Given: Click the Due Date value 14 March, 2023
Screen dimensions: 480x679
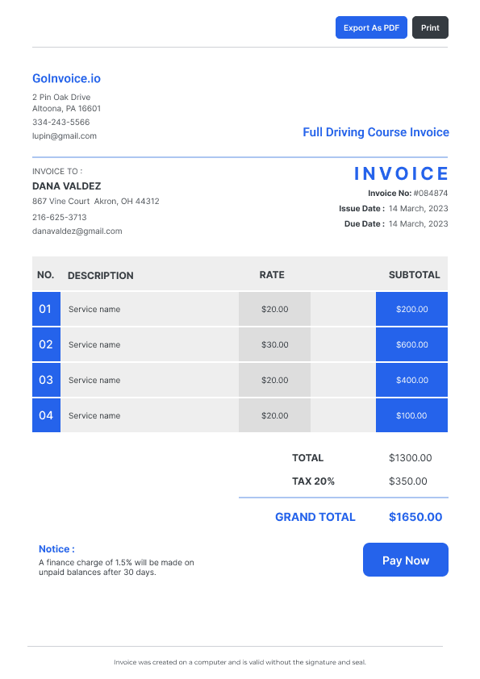Looking at the screenshot, I should click(x=418, y=224).
